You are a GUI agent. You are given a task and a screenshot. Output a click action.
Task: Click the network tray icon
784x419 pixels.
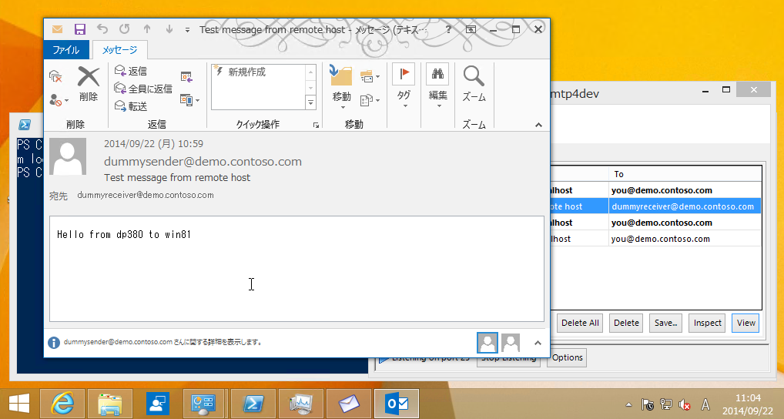click(x=665, y=404)
